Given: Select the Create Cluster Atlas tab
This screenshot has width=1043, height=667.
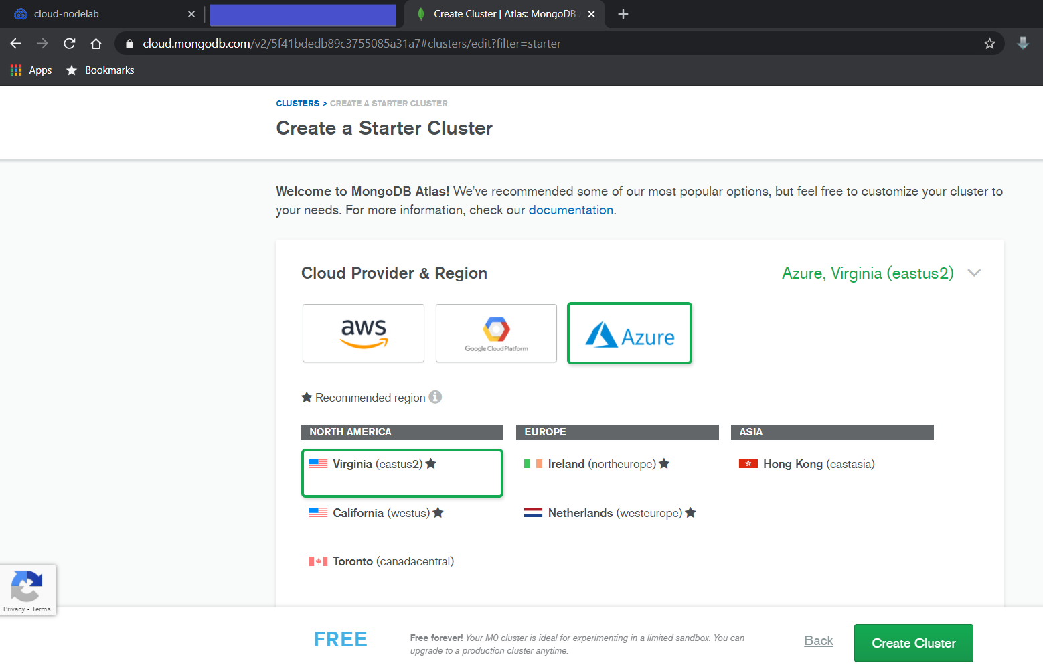Looking at the screenshot, I should click(505, 14).
